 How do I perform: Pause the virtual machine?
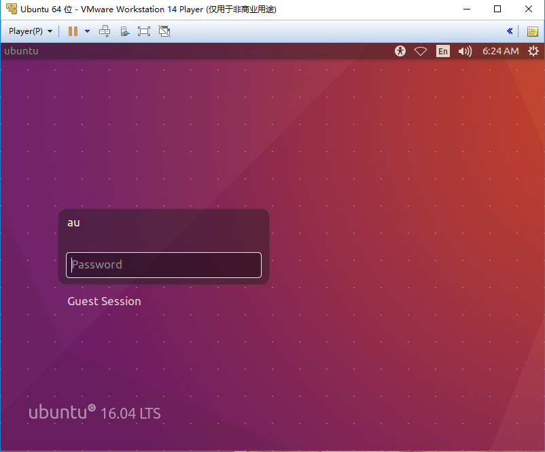click(73, 31)
